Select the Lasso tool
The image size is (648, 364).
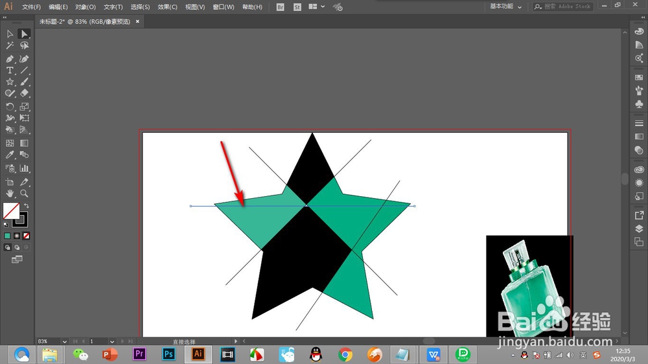click(x=24, y=45)
